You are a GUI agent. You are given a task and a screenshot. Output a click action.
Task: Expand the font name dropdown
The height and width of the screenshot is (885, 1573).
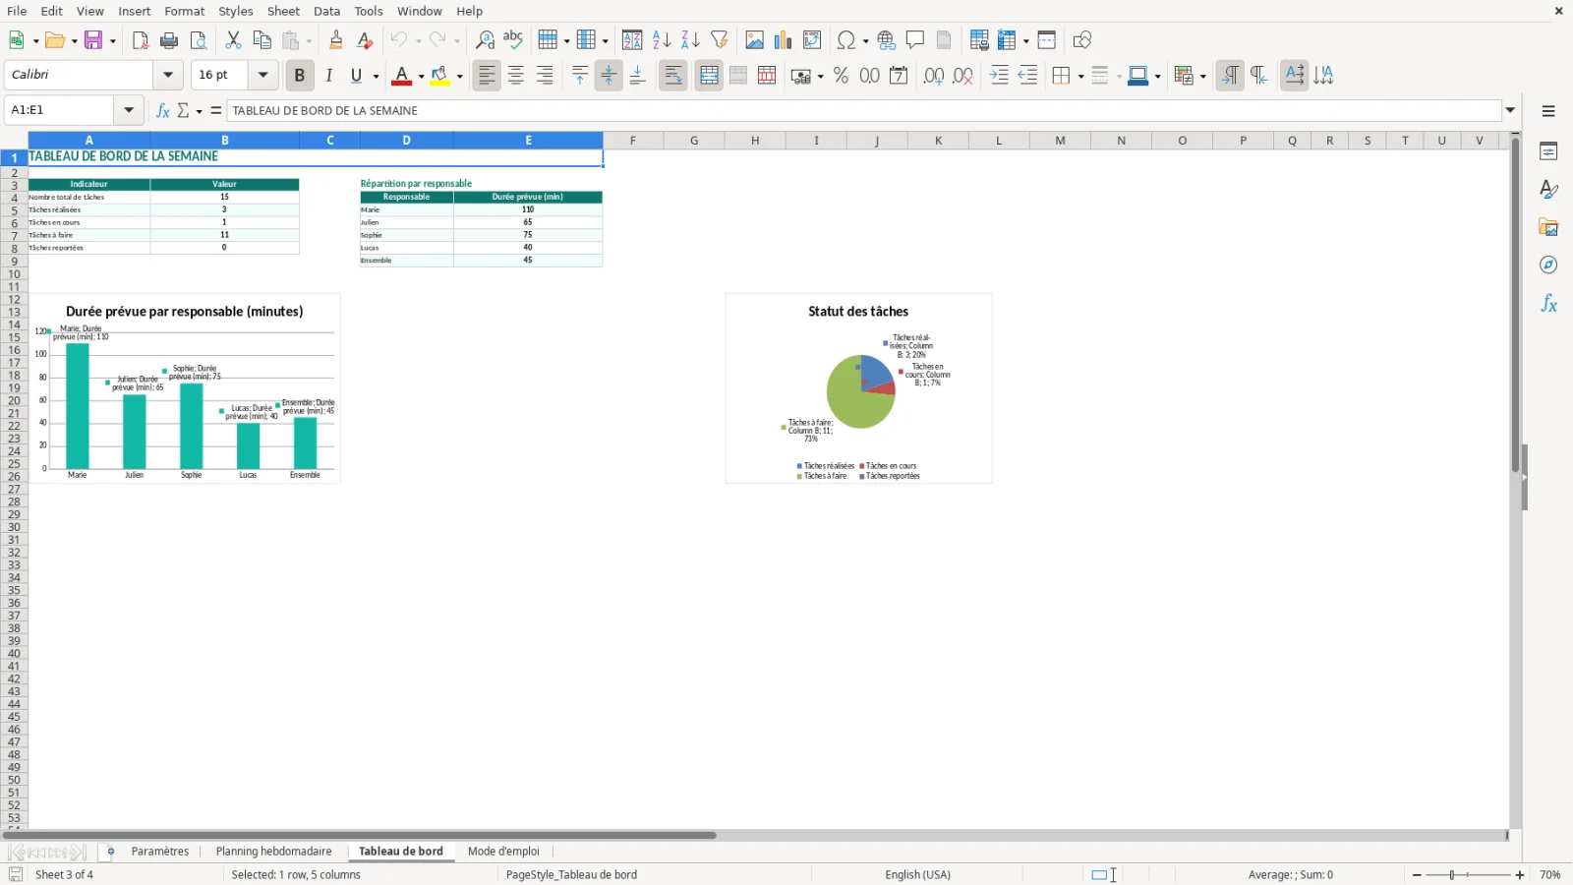coord(168,75)
